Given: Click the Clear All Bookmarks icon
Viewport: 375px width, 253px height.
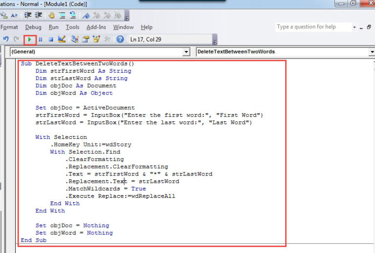Looking at the screenshot, I should (118, 16).
